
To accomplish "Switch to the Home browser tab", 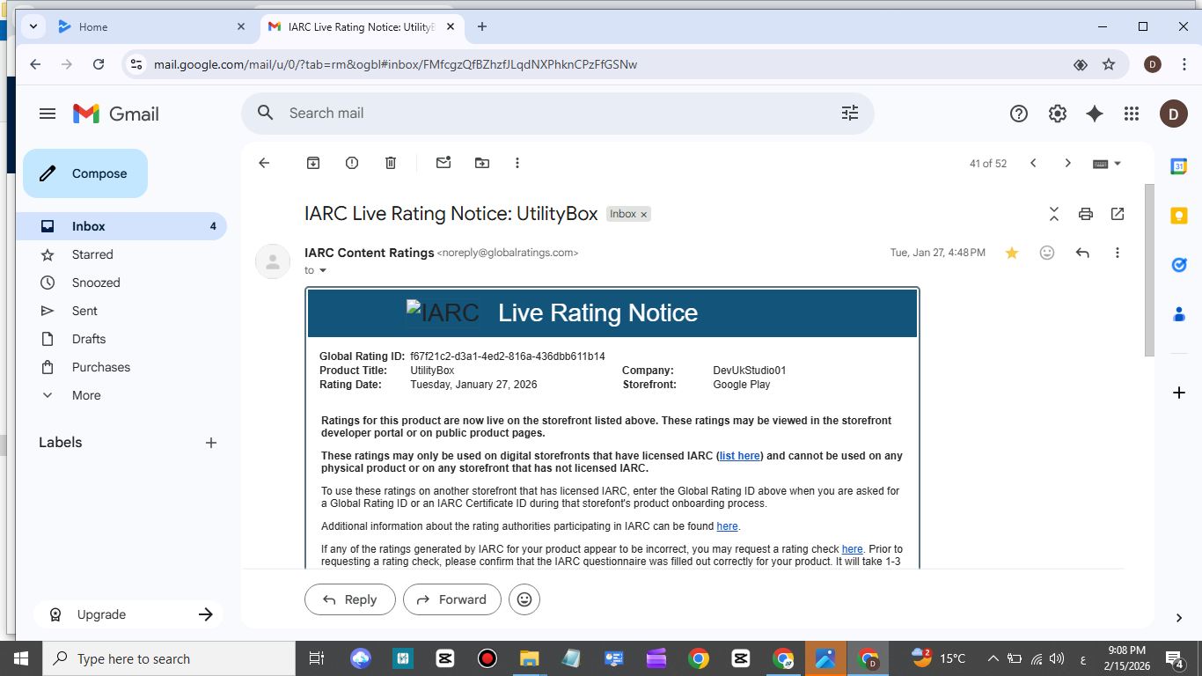I will [x=151, y=26].
